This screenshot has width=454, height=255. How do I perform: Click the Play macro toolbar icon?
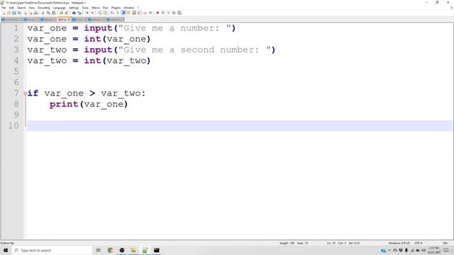point(168,13)
